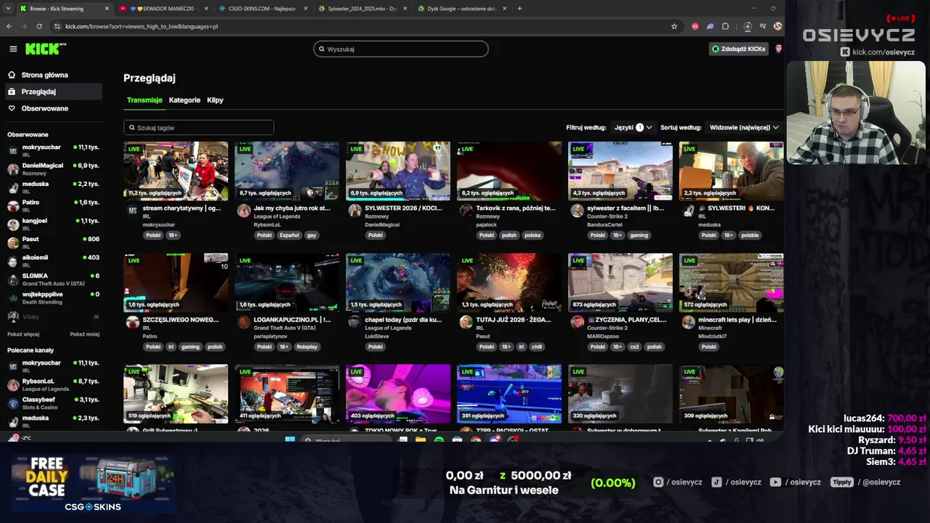The height and width of the screenshot is (523, 930).
Task: Switch to the Dysk Google tab
Action: coord(463,9)
